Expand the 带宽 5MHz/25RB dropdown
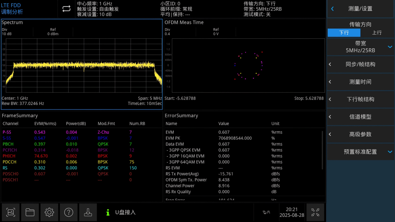The height and width of the screenshot is (222, 395). tap(360, 47)
